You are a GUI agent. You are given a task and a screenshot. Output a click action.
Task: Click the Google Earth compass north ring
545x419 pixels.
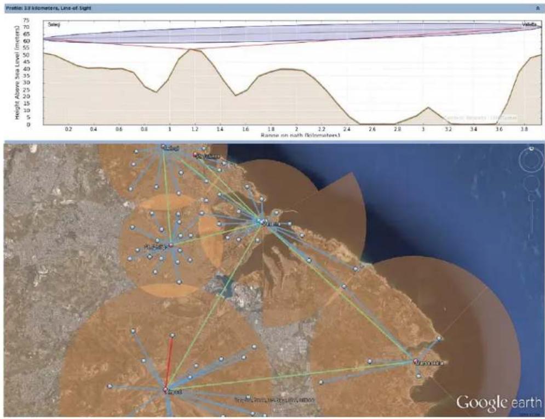[531, 159]
